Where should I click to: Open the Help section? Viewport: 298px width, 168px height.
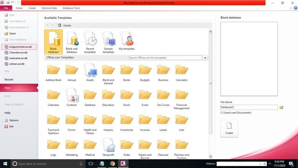[7, 113]
